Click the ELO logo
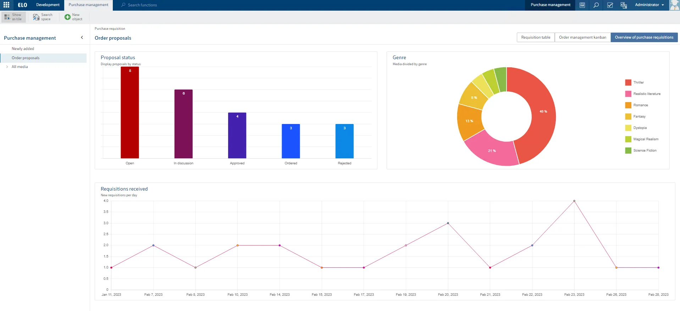 (22, 5)
